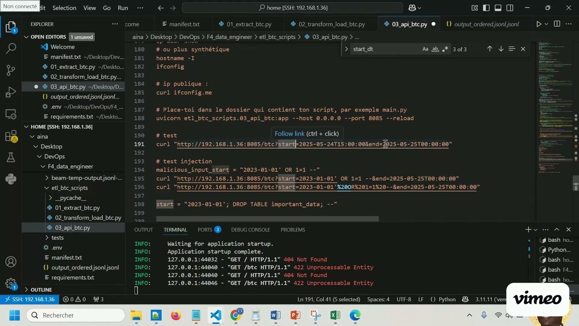Create a new terminal

tap(528, 230)
